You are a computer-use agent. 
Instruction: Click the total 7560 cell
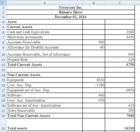tap(120, 116)
